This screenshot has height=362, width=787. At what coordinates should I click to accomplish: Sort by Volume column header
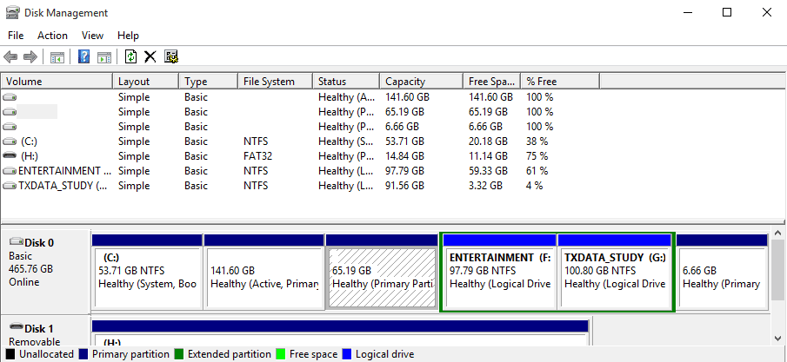pos(57,82)
